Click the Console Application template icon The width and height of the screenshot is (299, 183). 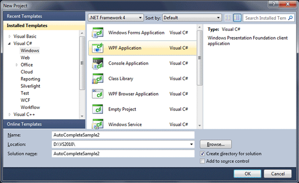[98, 63]
